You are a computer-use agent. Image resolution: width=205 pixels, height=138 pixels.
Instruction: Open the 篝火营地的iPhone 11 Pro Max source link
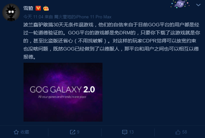pyautogui.click(x=83, y=17)
